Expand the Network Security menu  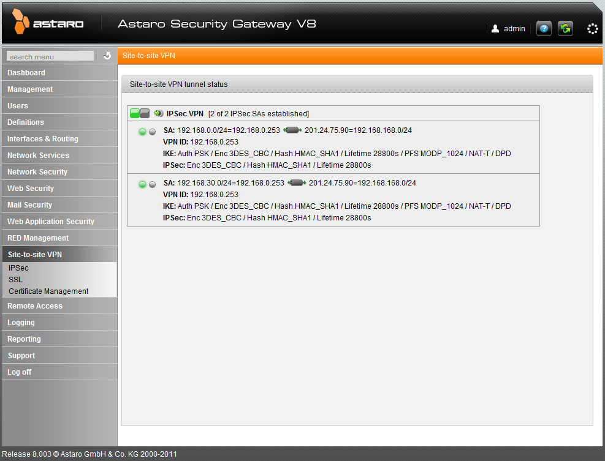(x=60, y=172)
